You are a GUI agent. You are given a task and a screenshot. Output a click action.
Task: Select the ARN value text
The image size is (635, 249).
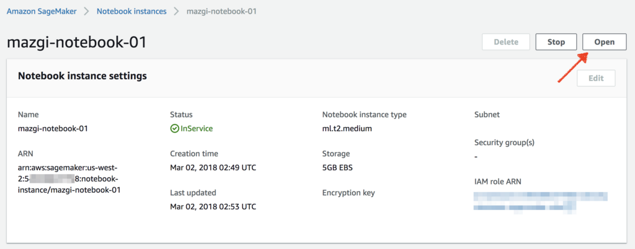pos(69,178)
